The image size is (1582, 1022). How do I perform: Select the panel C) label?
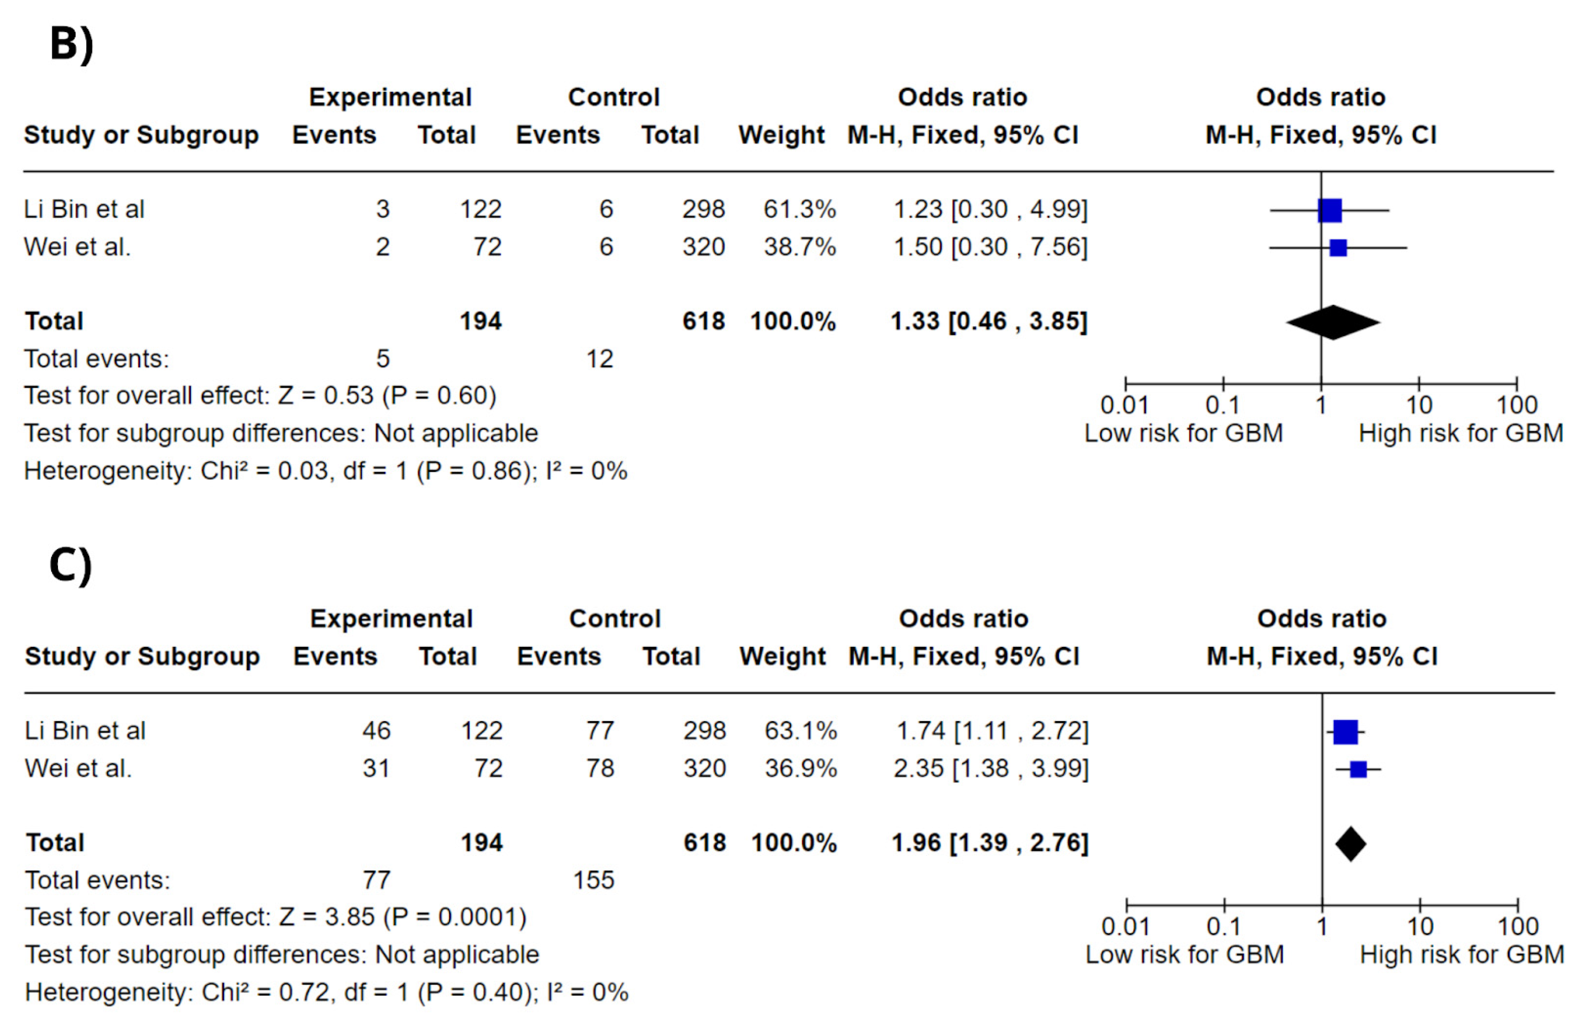[x=70, y=566]
